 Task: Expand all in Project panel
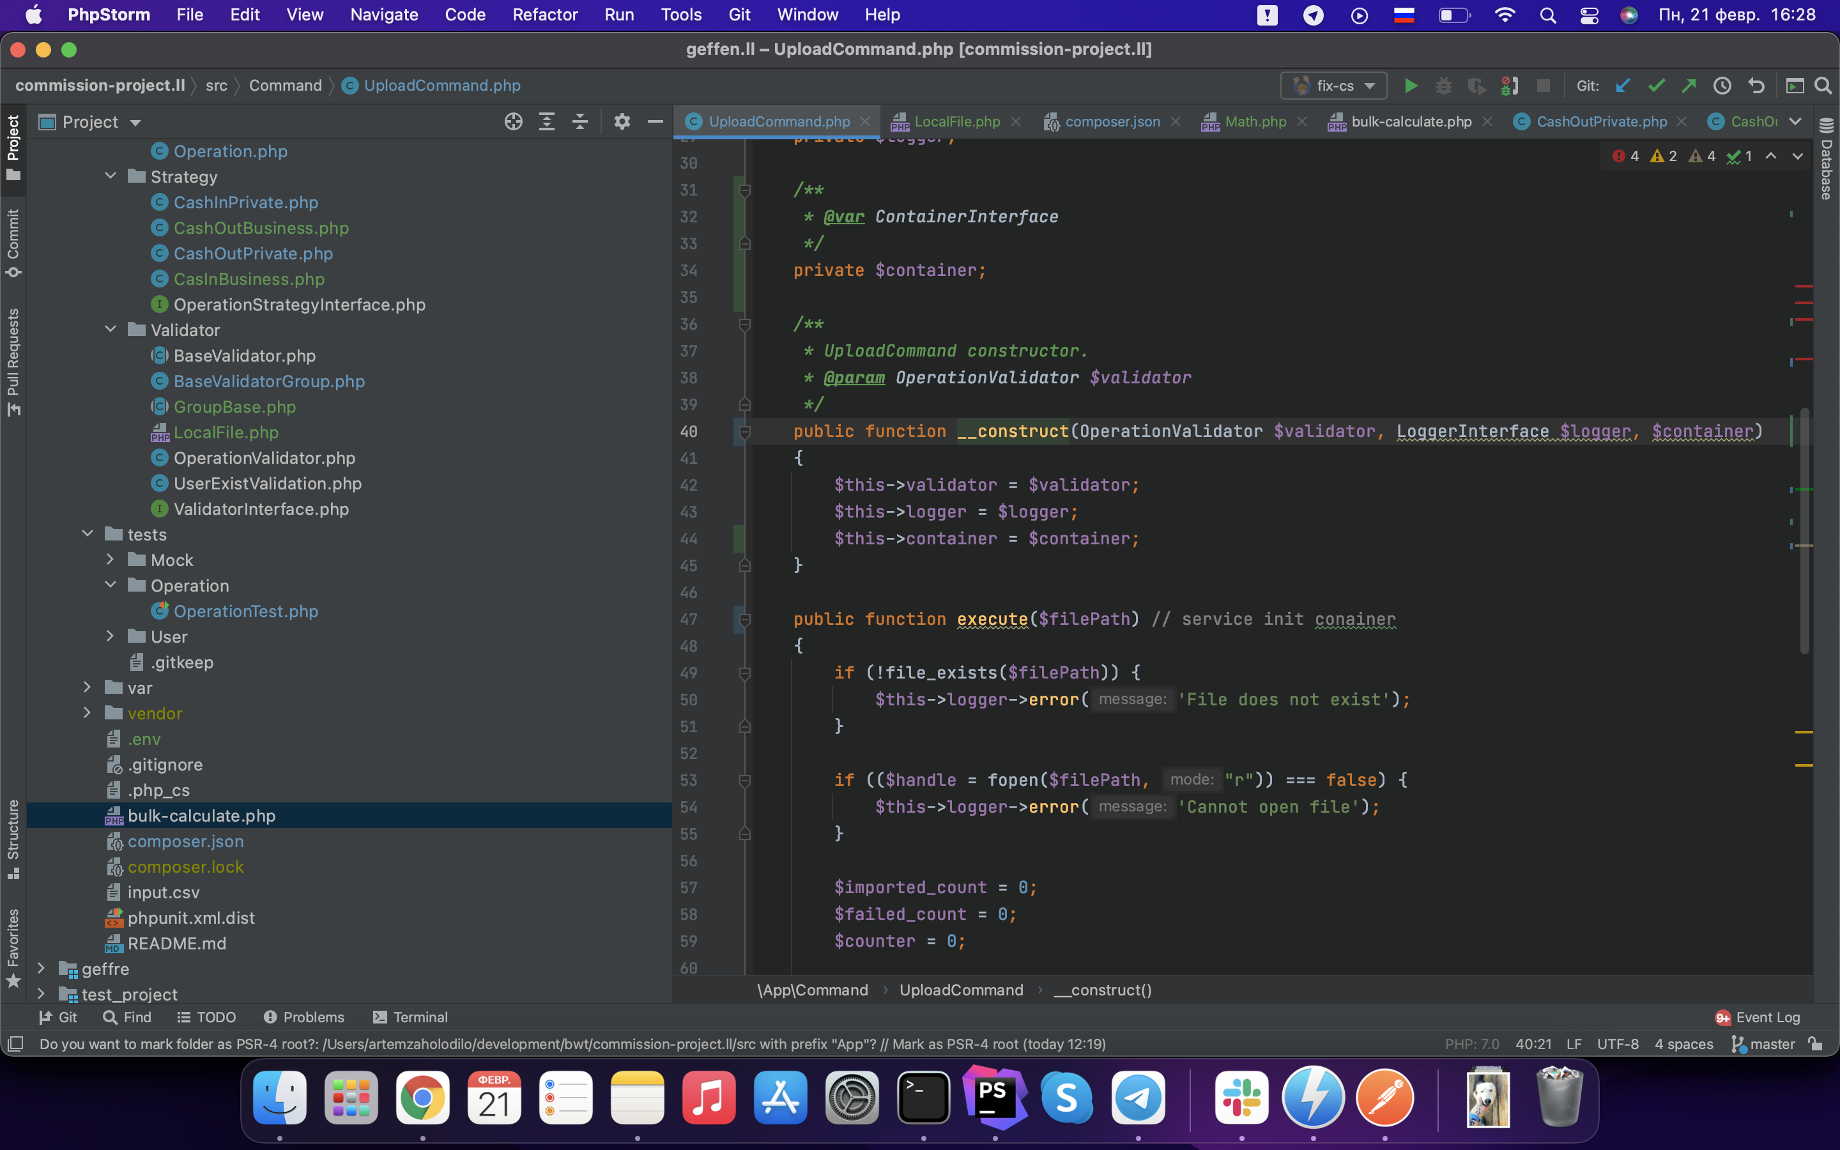tap(547, 121)
